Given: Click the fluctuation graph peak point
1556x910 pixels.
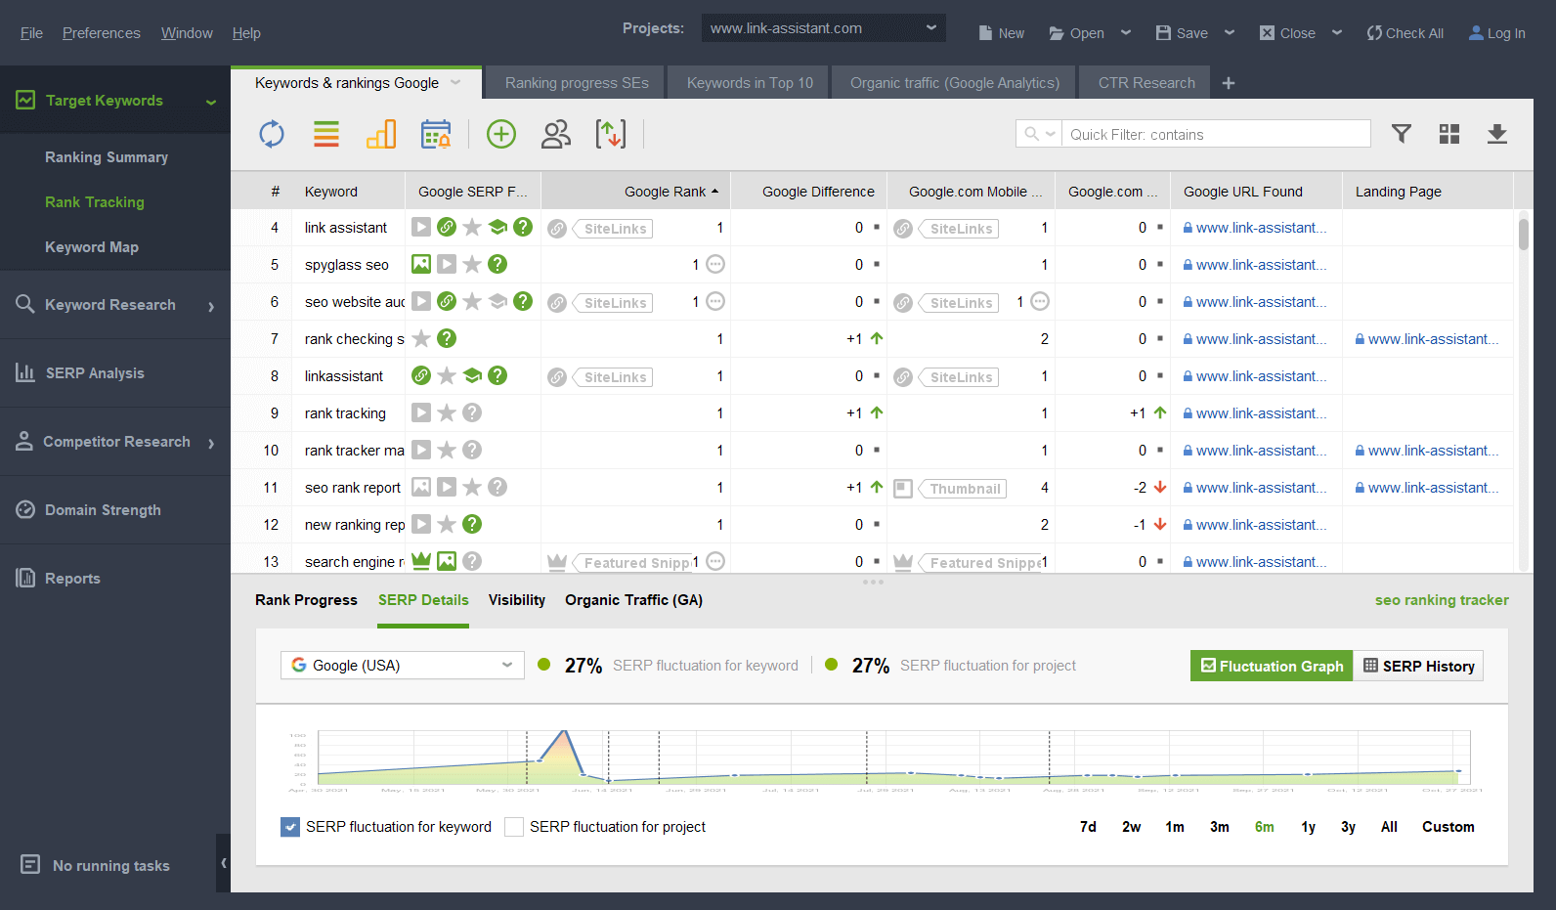Looking at the screenshot, I should click(564, 730).
